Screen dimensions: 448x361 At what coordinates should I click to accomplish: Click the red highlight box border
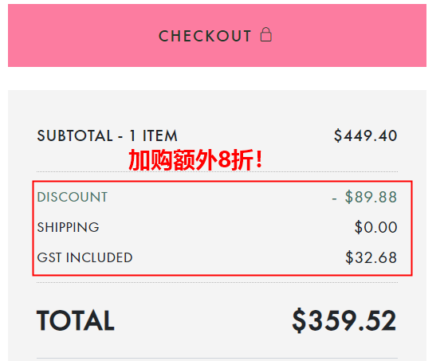222,182
